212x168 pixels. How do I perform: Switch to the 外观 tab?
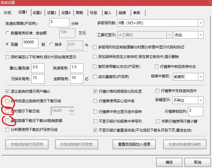point(7,13)
